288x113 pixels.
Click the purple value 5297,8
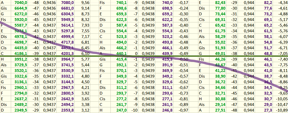(x=68, y=31)
